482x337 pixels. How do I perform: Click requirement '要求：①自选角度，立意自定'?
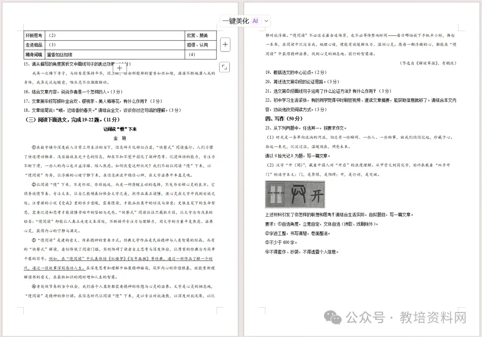point(322,224)
